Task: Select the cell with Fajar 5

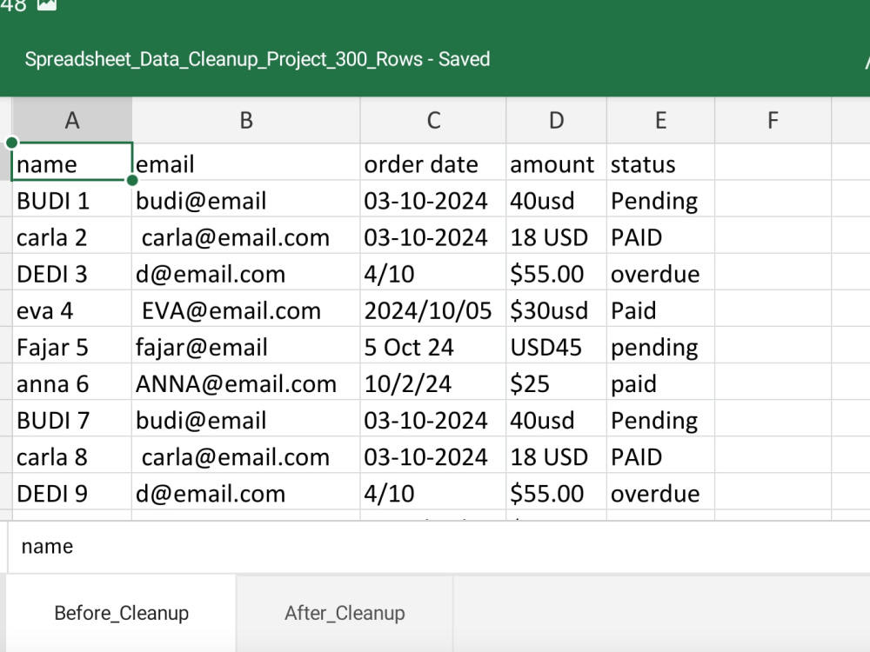Action: tap(72, 345)
